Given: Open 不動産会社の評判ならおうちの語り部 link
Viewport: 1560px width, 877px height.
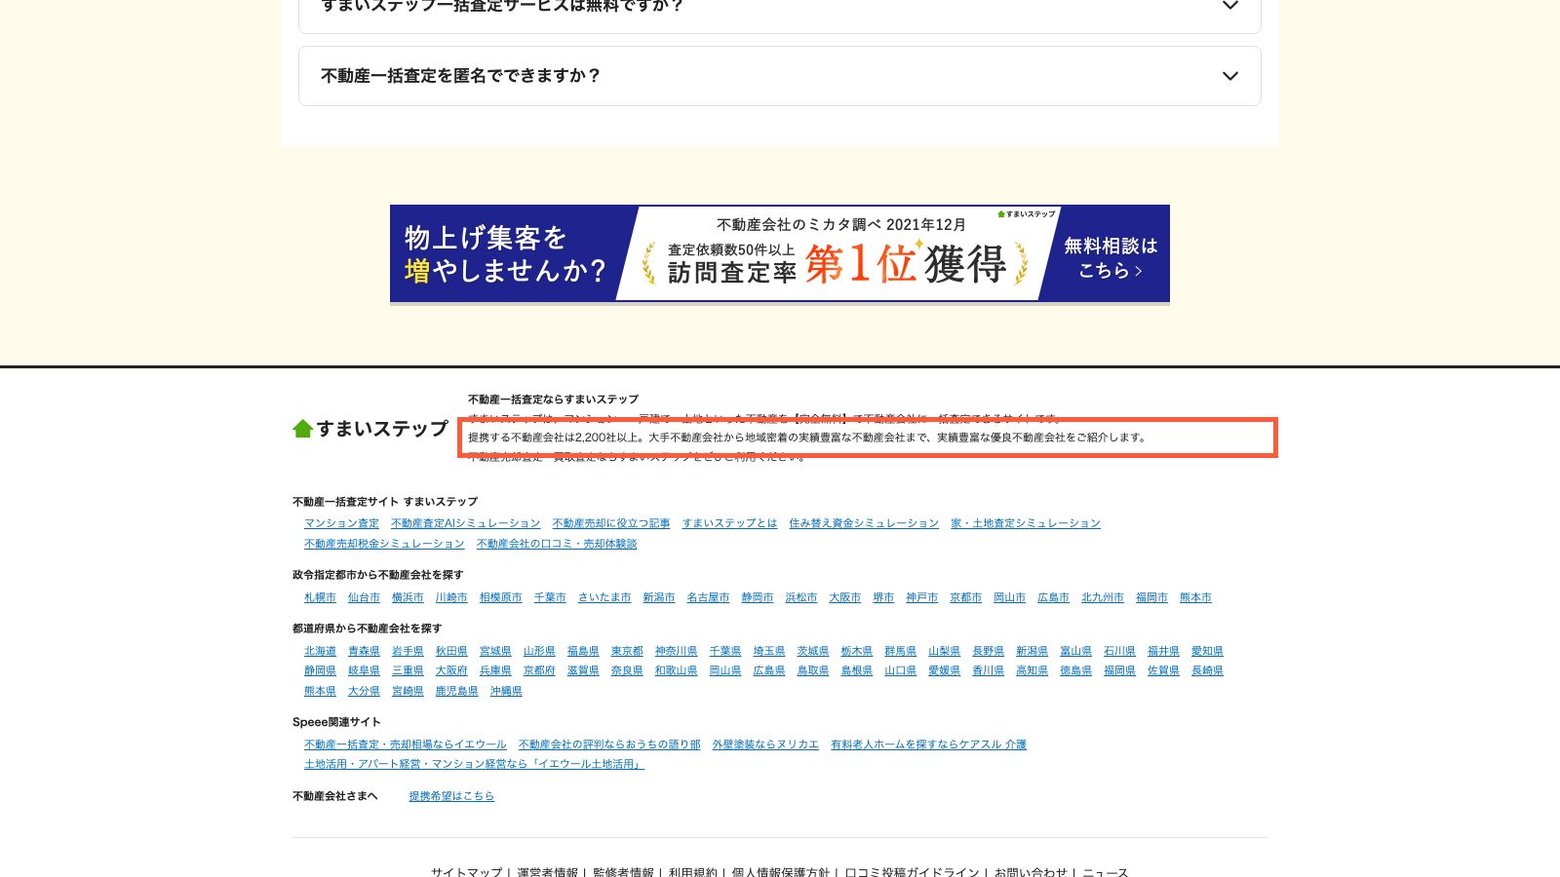Looking at the screenshot, I should point(609,744).
